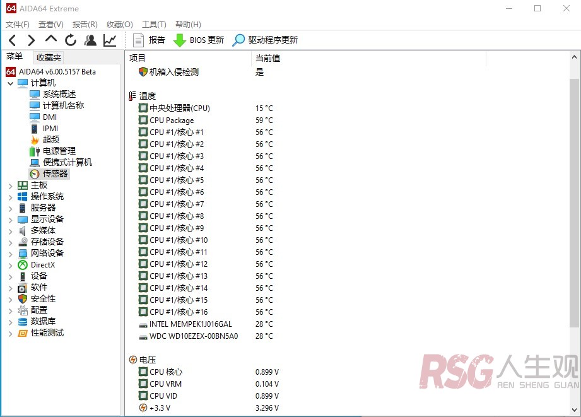The height and width of the screenshot is (417, 581).
Task: Open the 查看(V) menu
Action: [x=50, y=25]
